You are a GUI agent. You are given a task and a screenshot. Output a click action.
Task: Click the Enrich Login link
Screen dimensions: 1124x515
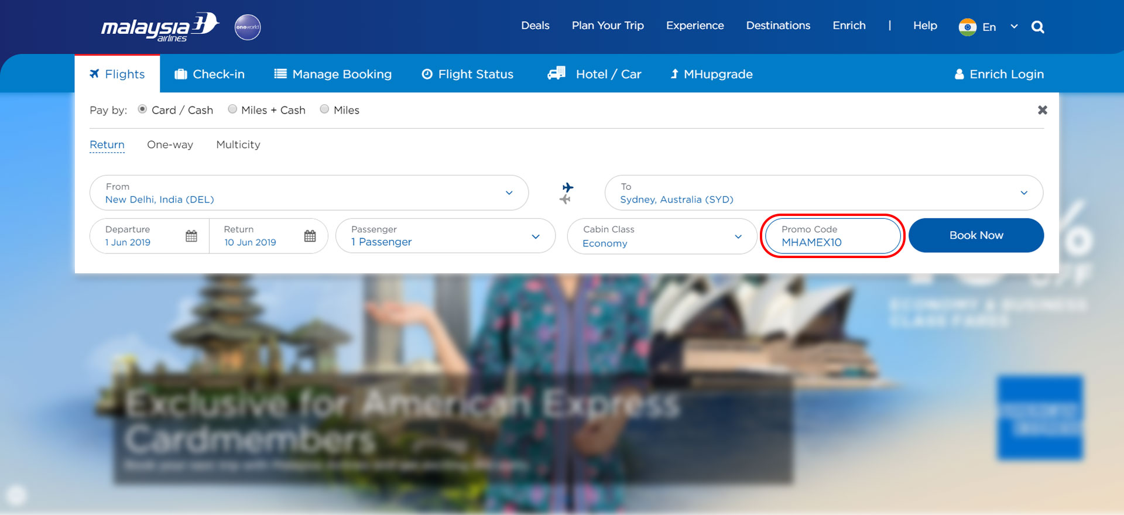(x=999, y=74)
